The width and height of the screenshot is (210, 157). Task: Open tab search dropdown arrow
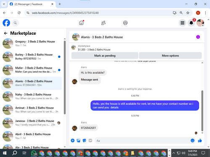4,4
